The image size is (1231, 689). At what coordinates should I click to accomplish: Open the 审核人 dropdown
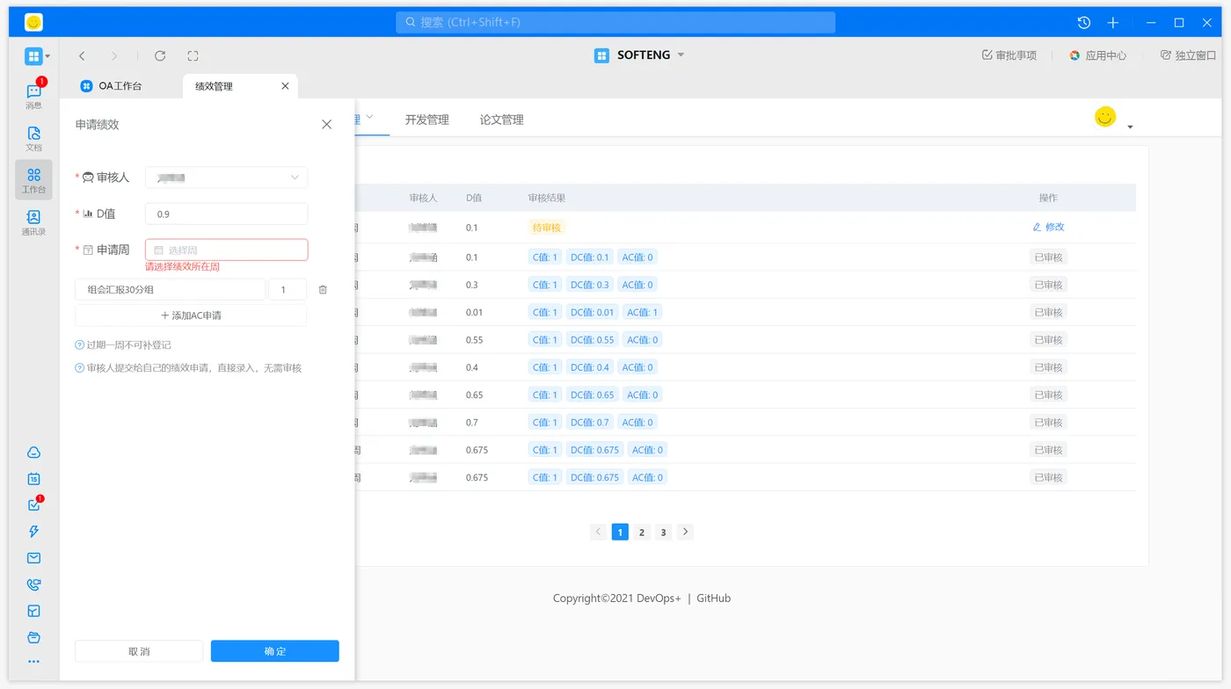click(x=226, y=178)
